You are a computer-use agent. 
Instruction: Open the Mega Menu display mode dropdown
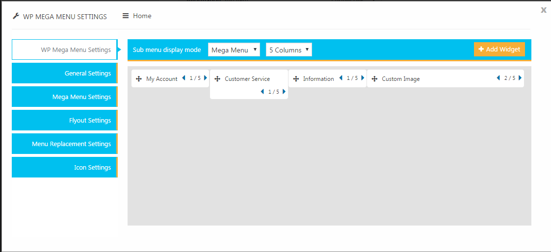234,50
